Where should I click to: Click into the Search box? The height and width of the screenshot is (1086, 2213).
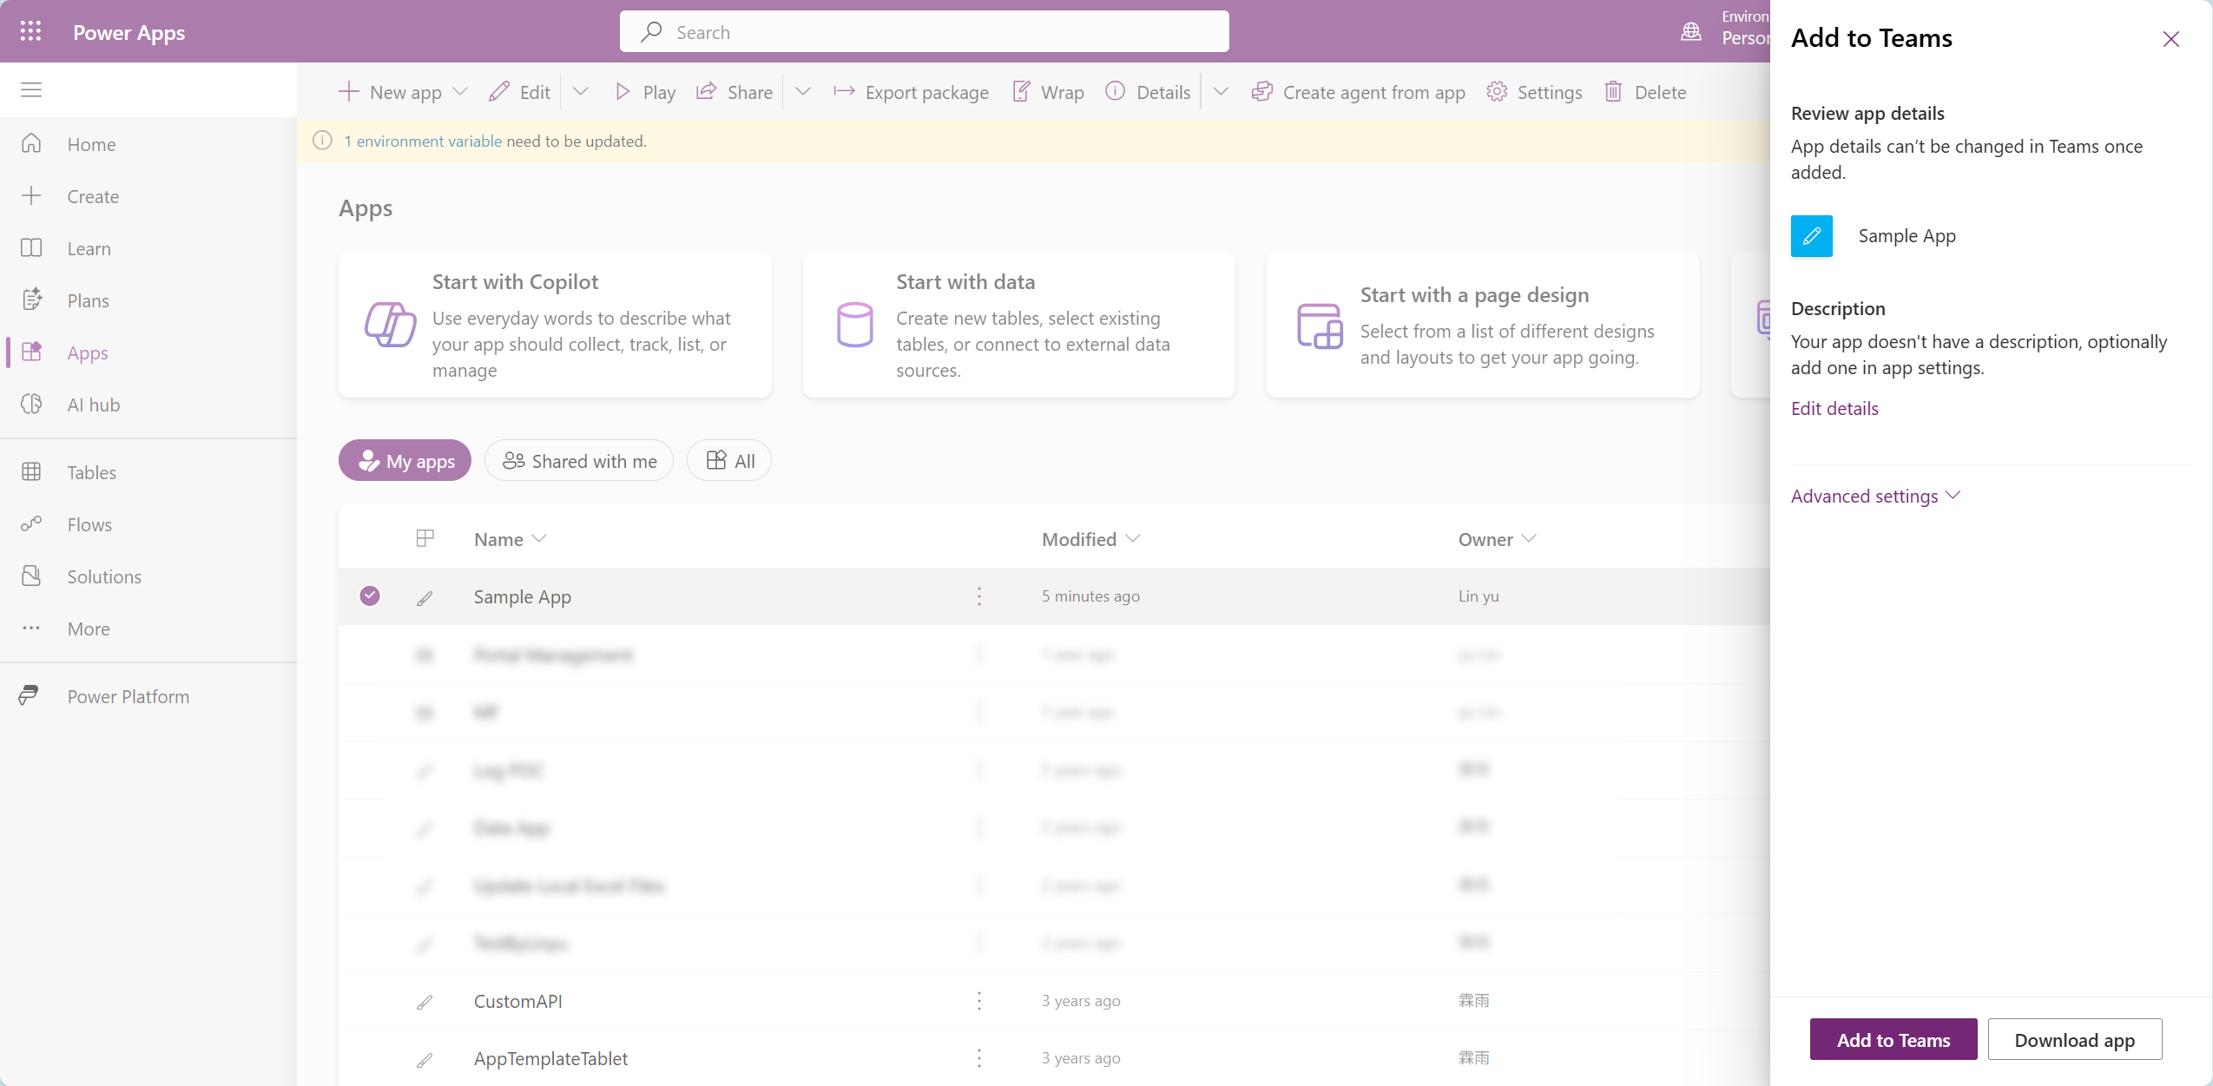(x=924, y=32)
